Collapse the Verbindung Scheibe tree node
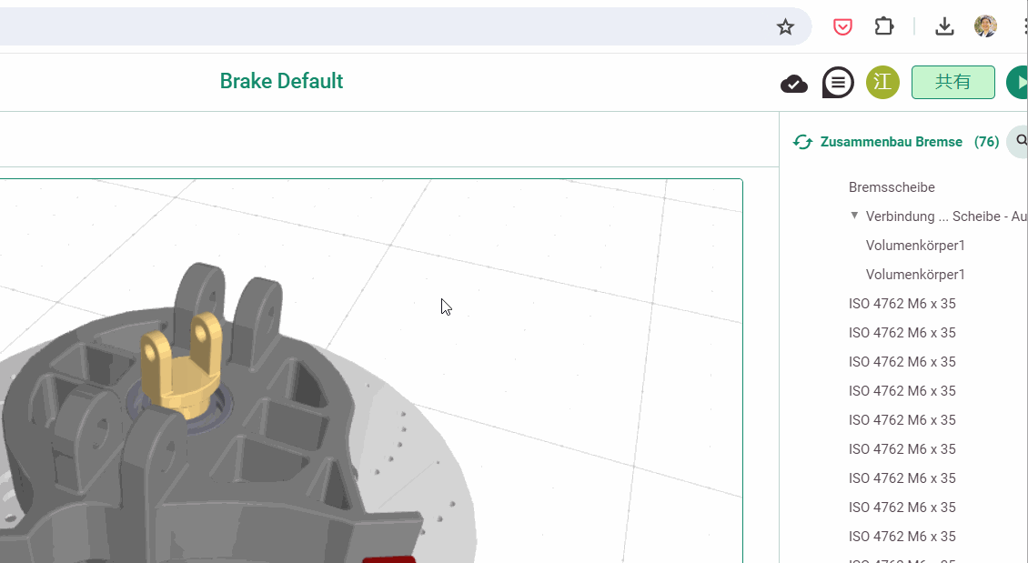Viewport: 1028px width, 563px height. tap(854, 216)
